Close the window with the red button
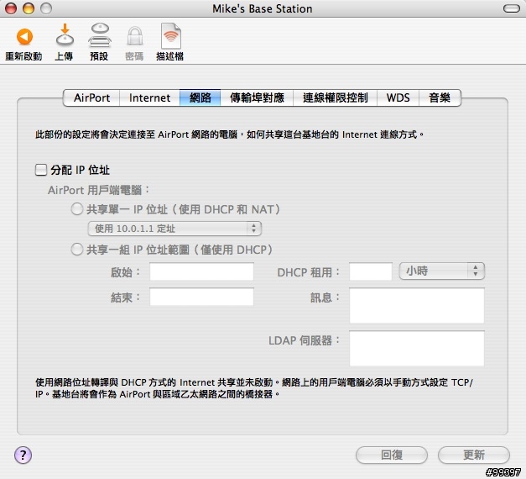The height and width of the screenshot is (479, 526). pyautogui.click(x=11, y=8)
